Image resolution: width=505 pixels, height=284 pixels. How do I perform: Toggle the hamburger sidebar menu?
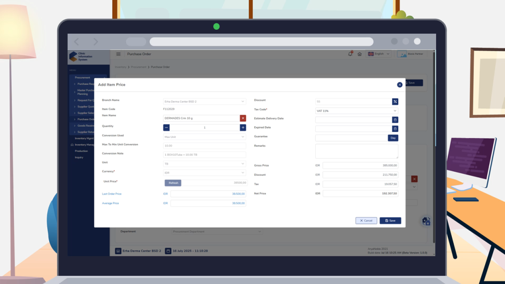118,54
